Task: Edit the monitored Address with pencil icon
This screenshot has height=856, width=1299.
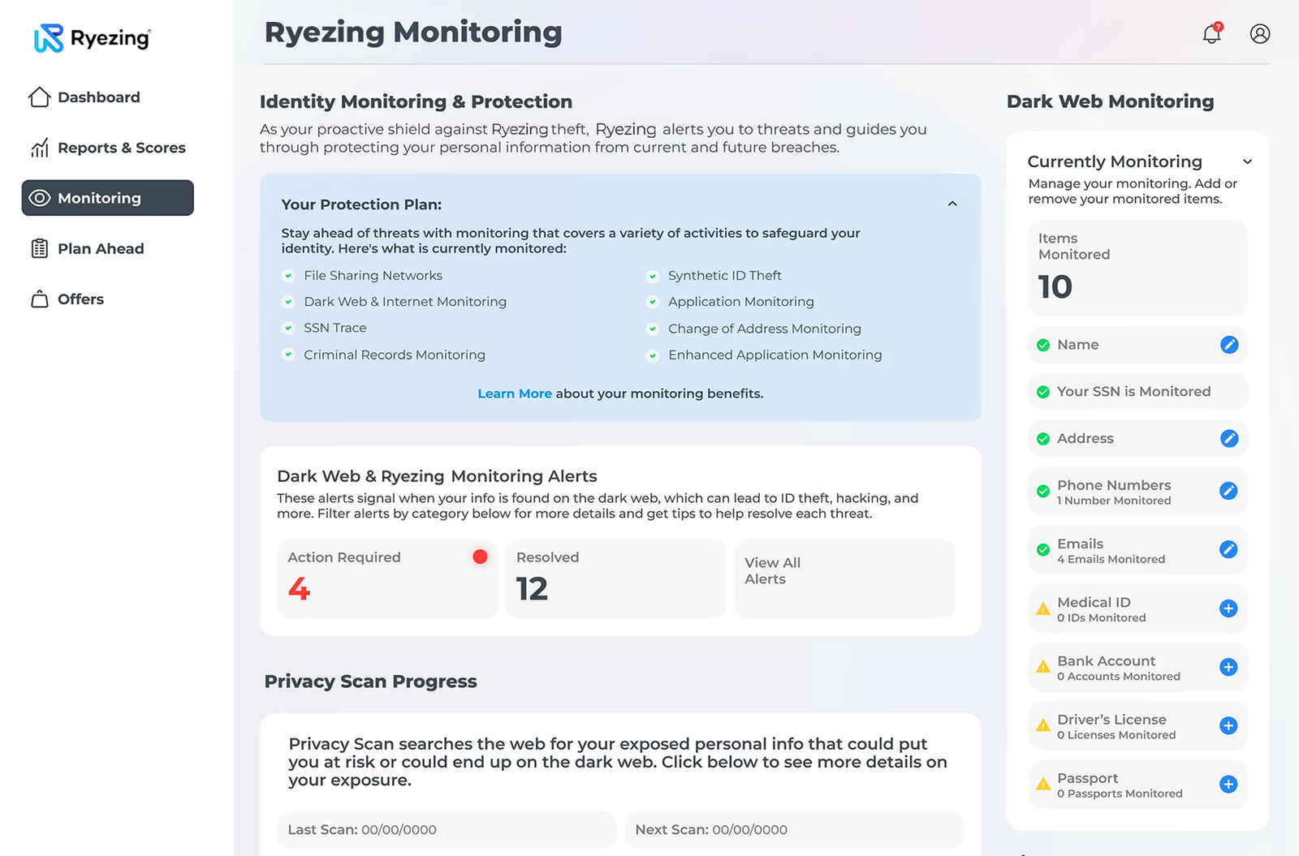Action: 1229,439
